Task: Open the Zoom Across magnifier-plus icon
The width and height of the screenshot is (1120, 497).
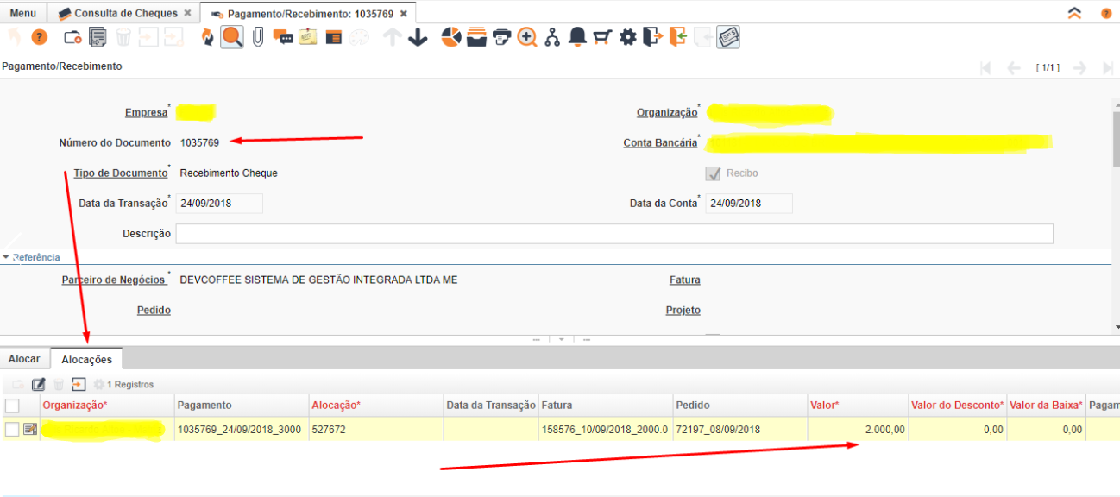Action: point(527,37)
